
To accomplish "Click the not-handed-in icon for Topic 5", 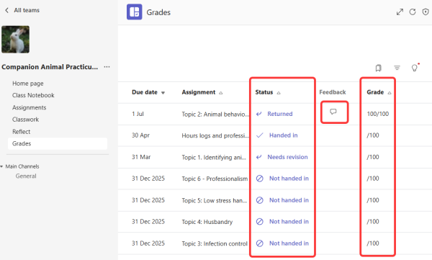I will [259, 200].
